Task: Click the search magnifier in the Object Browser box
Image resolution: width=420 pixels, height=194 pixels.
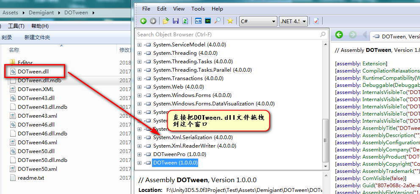Action: (323, 34)
